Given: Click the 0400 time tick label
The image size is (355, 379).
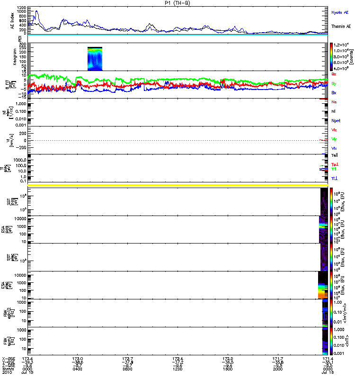Looking at the screenshot, I should [x=77, y=369].
